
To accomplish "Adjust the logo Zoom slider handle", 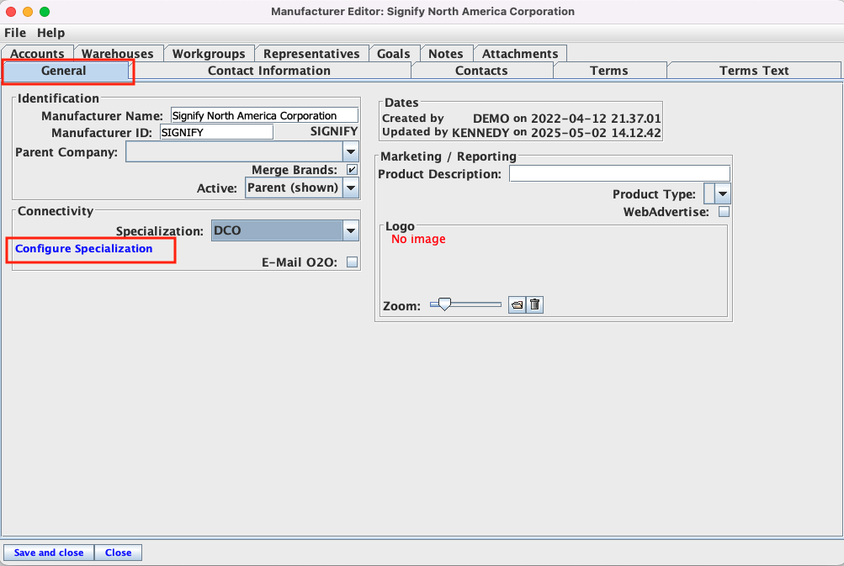I will [x=444, y=304].
